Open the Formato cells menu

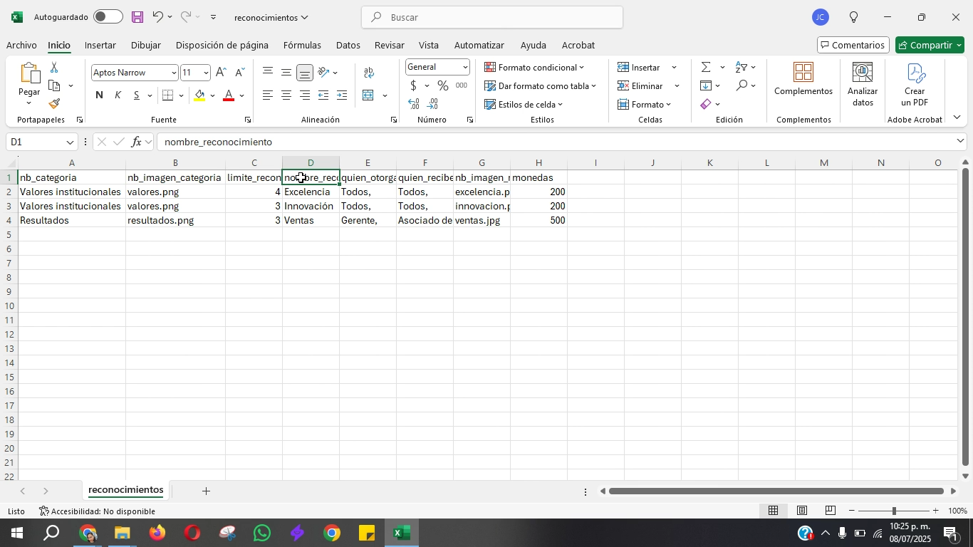[645, 104]
